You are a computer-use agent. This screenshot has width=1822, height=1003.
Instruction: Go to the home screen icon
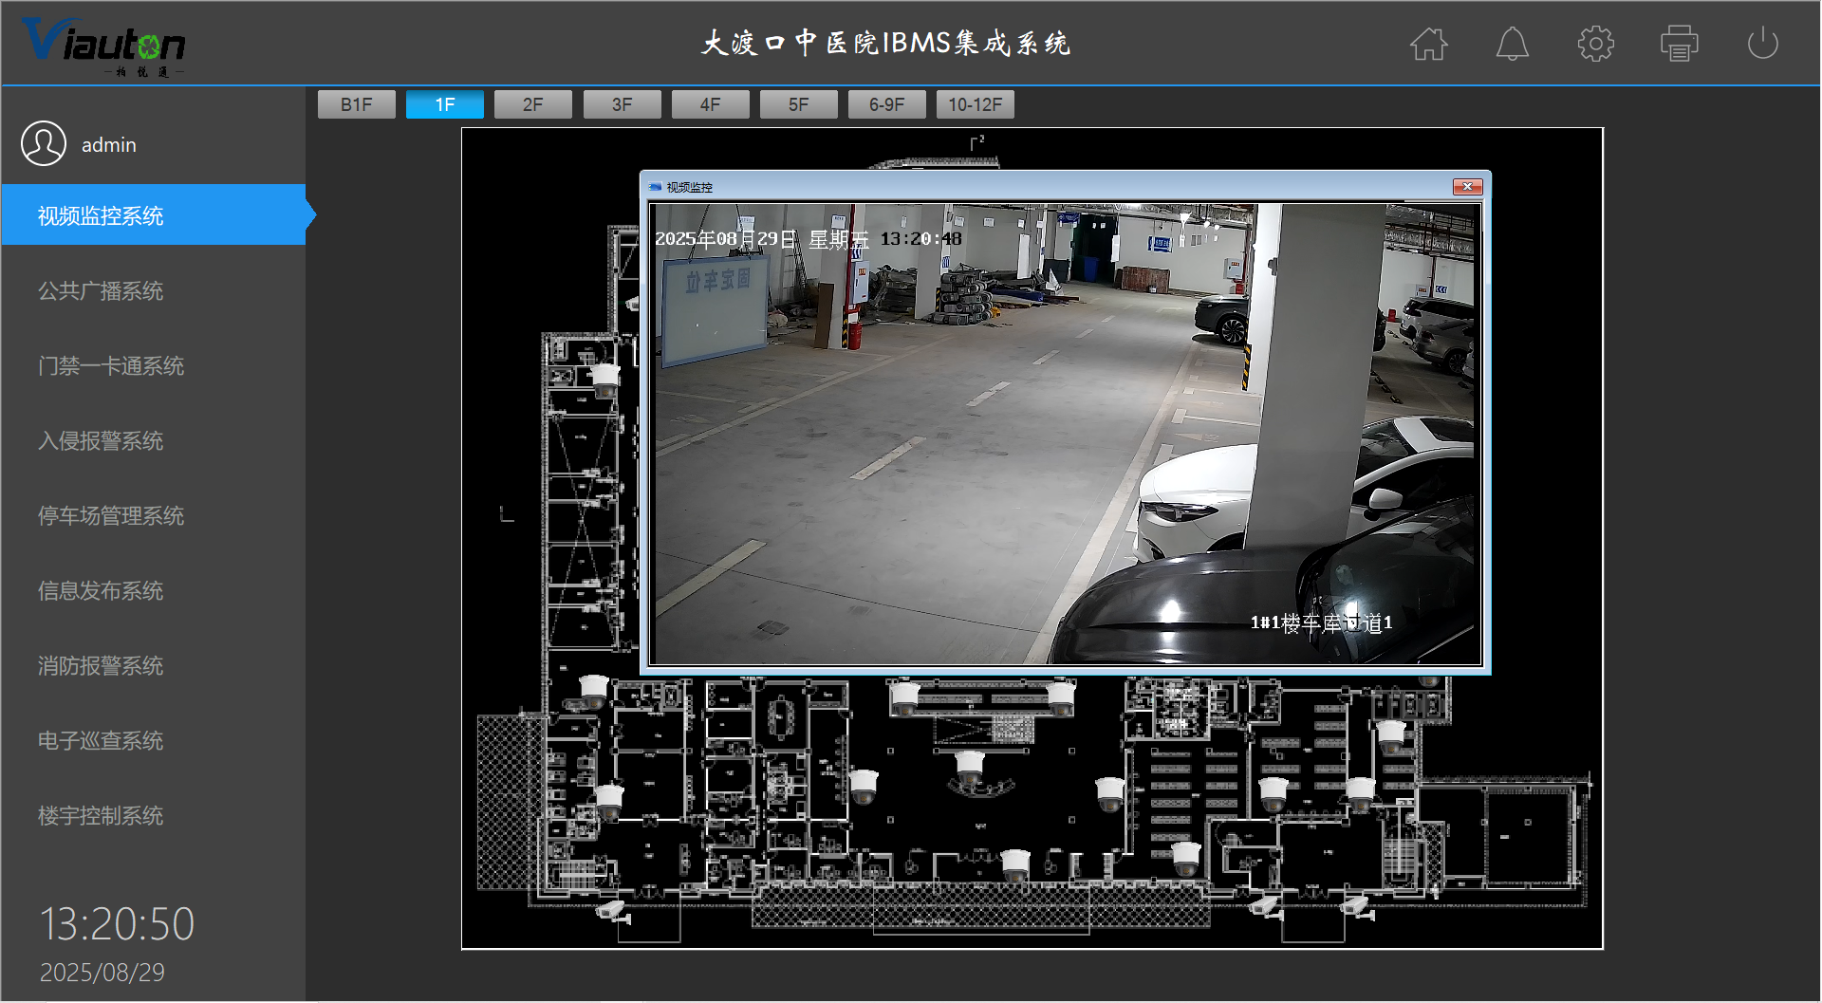(1428, 44)
